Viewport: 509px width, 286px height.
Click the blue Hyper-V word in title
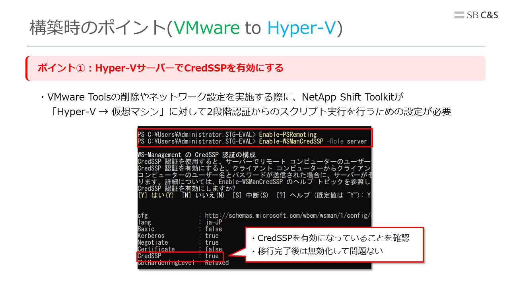pos(302,28)
